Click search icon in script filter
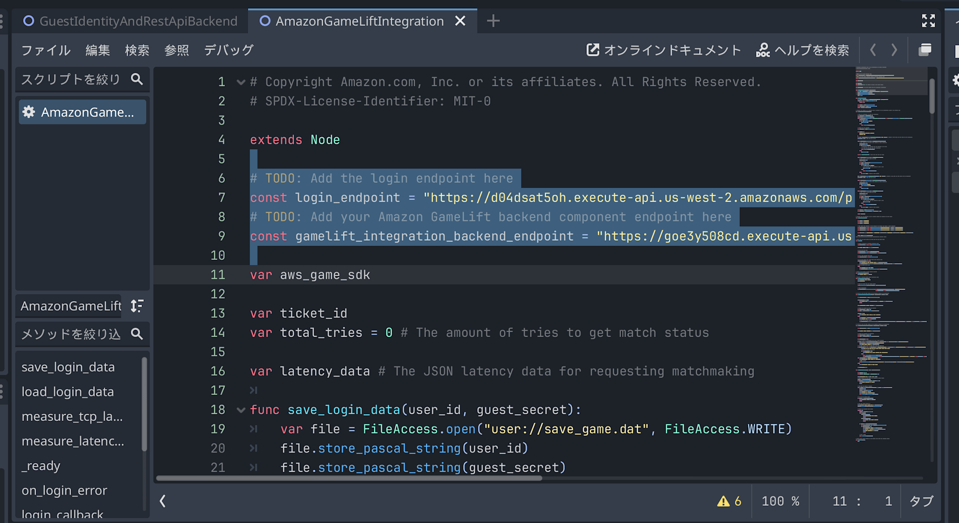Image resolution: width=959 pixels, height=523 pixels. (137, 79)
